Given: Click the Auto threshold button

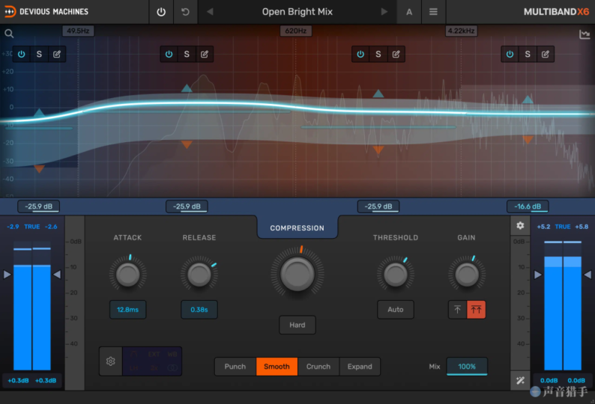Looking at the screenshot, I should tap(395, 309).
